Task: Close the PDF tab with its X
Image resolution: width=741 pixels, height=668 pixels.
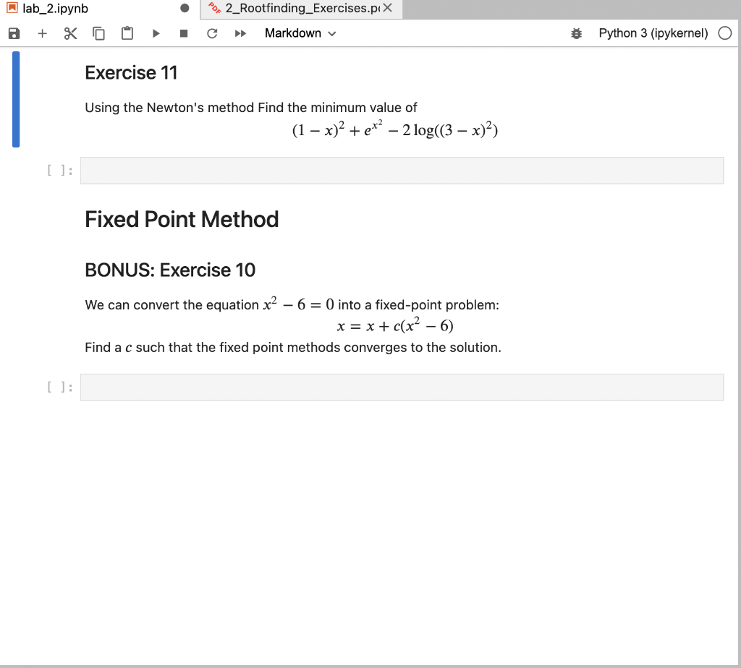Action: [389, 9]
